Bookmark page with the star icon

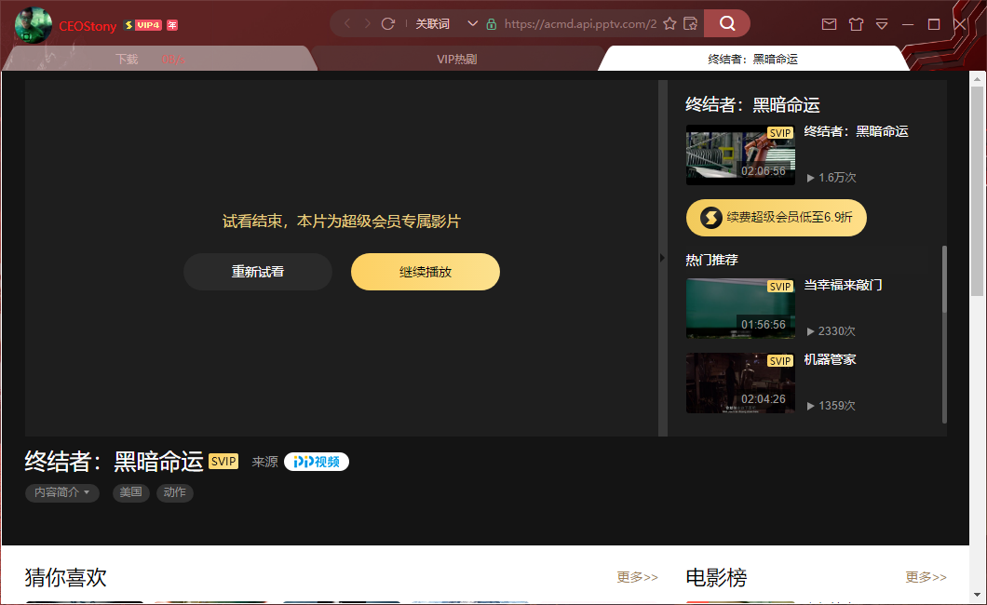click(x=669, y=23)
